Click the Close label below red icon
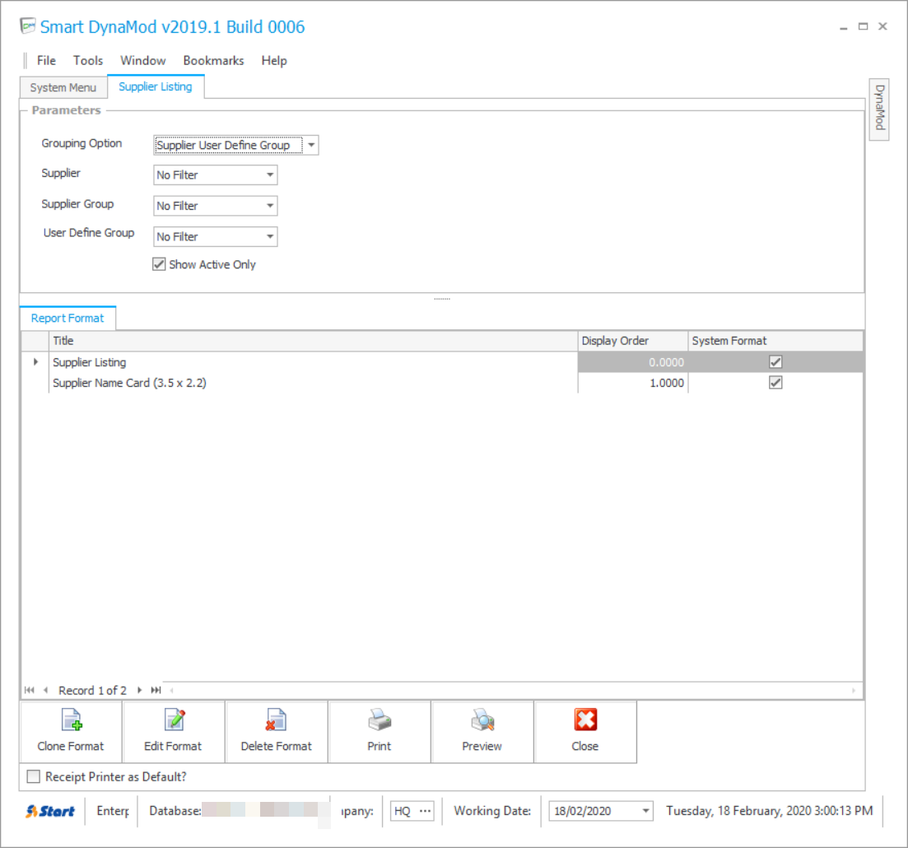Image resolution: width=908 pixels, height=848 pixels. coord(584,746)
